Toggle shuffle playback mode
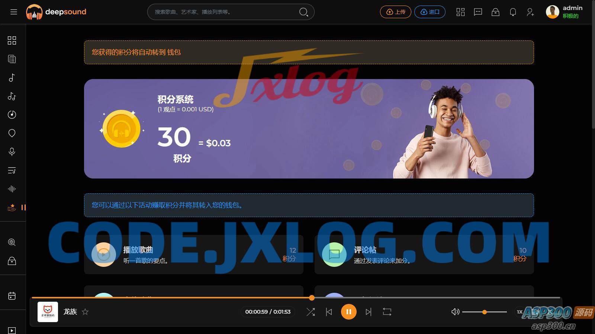Screen dimensions: 595x334 pyautogui.click(x=311, y=312)
